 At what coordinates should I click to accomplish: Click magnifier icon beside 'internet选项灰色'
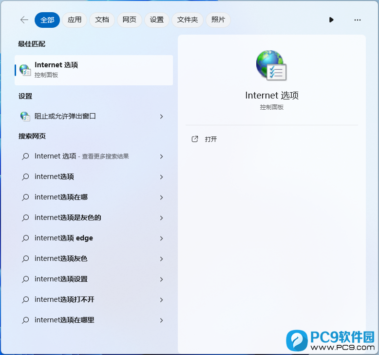pos(25,258)
